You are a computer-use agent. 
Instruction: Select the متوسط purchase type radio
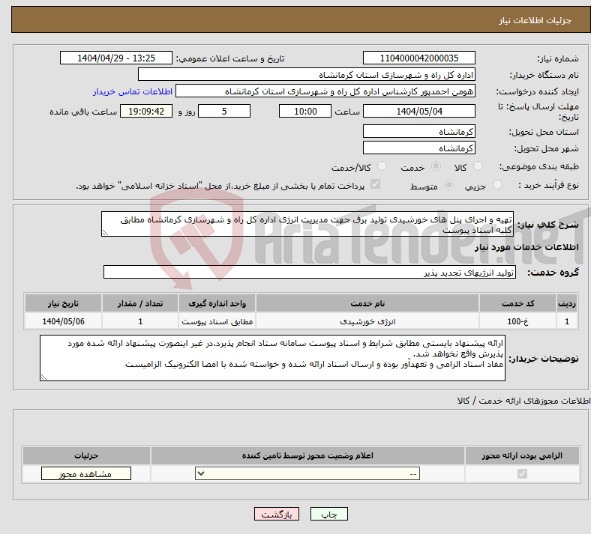click(x=448, y=185)
